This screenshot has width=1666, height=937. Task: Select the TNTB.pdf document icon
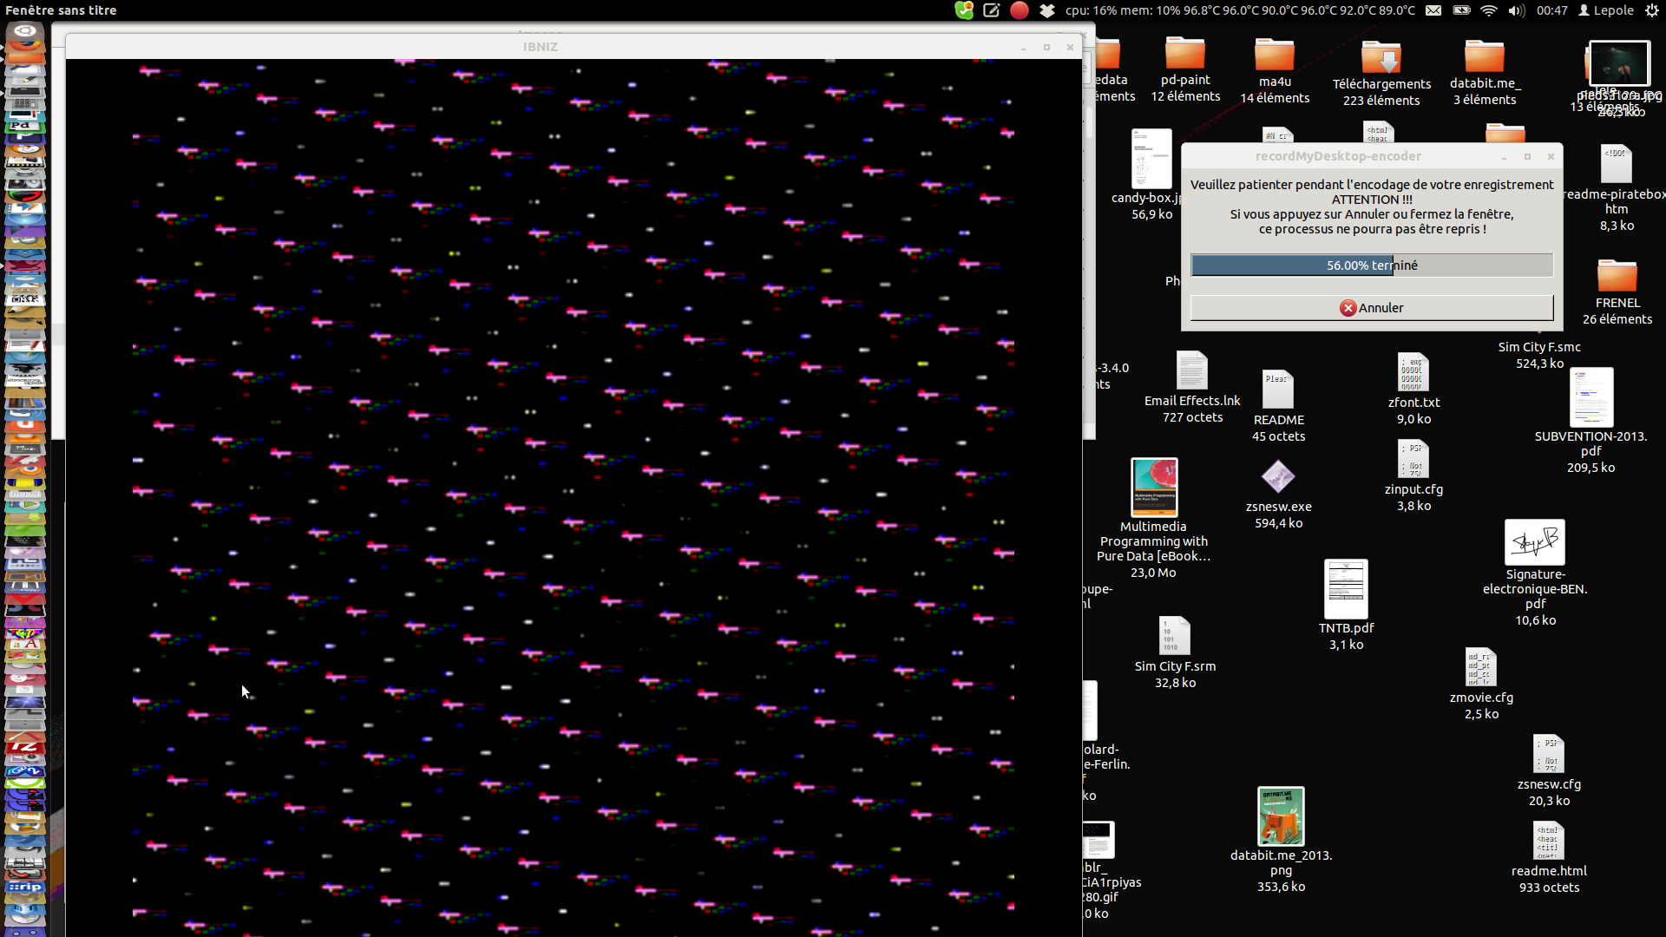(1346, 590)
